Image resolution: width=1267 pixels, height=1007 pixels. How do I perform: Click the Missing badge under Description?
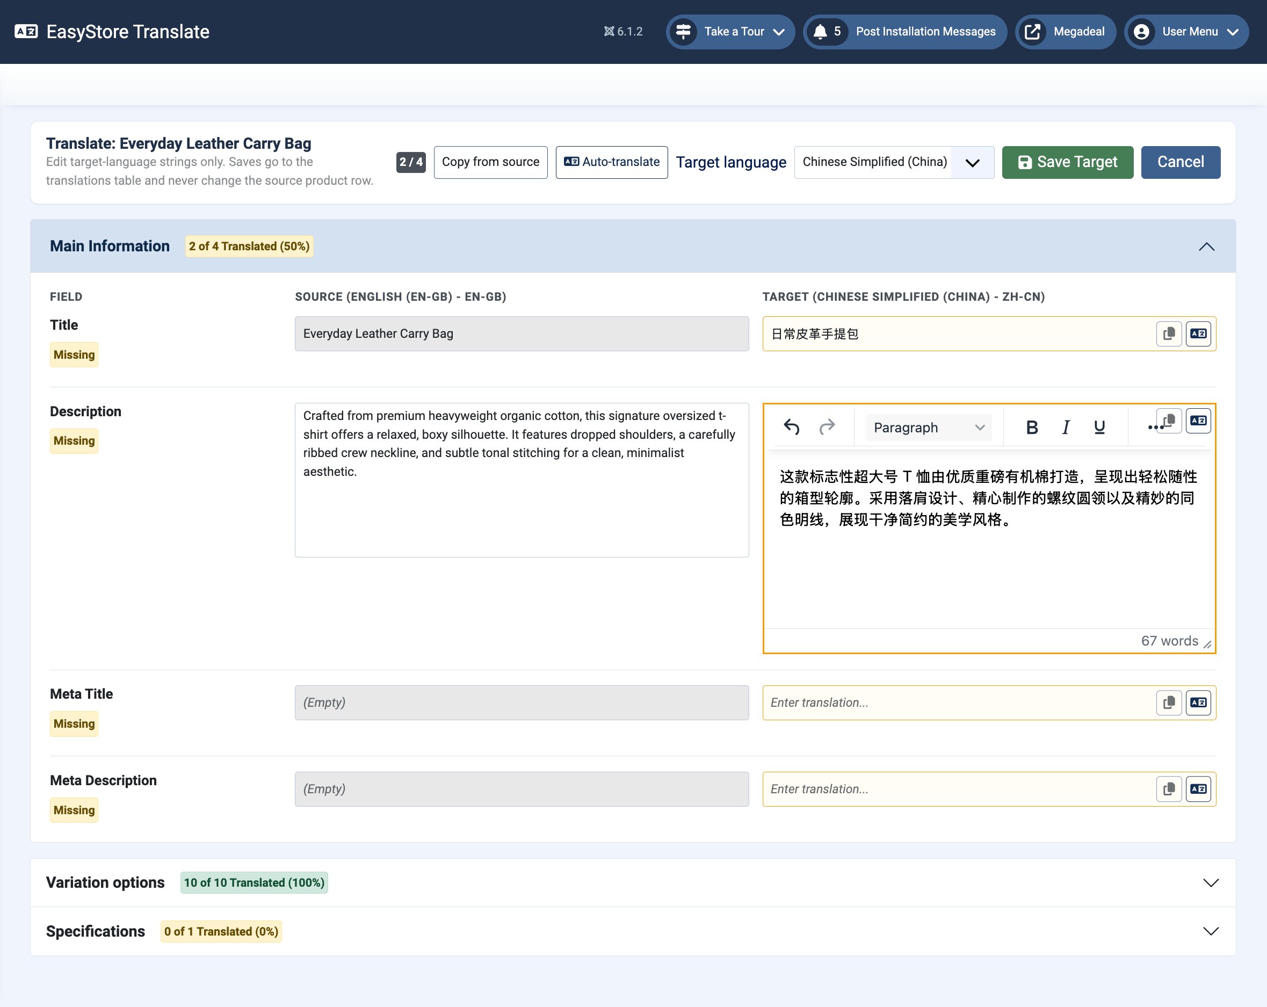point(74,440)
